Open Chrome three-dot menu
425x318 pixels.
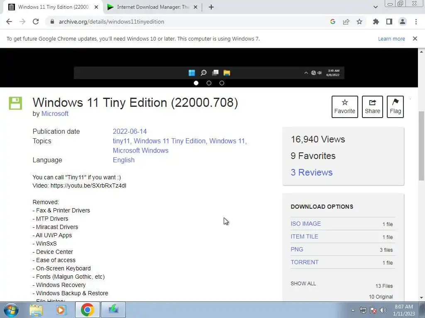[x=416, y=22]
